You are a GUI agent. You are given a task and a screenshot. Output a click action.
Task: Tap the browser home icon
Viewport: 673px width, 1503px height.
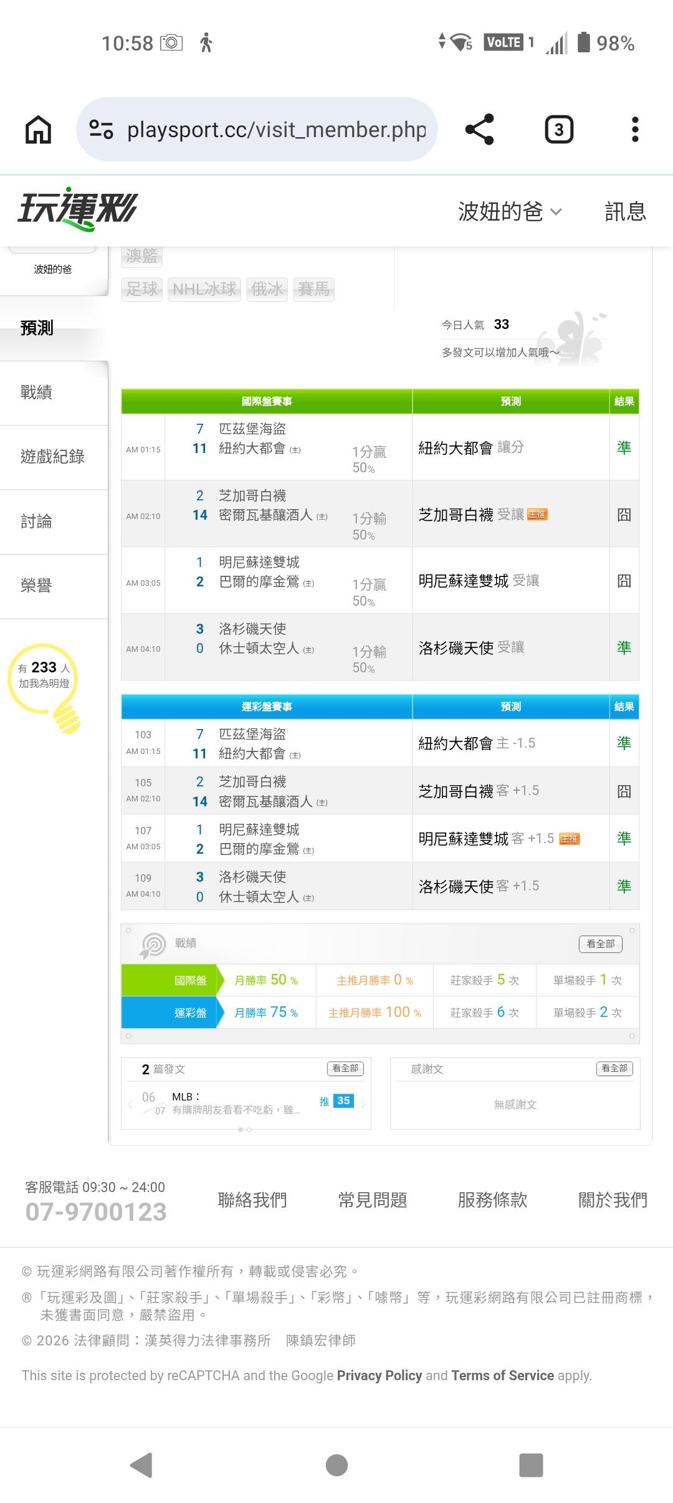pyautogui.click(x=38, y=130)
